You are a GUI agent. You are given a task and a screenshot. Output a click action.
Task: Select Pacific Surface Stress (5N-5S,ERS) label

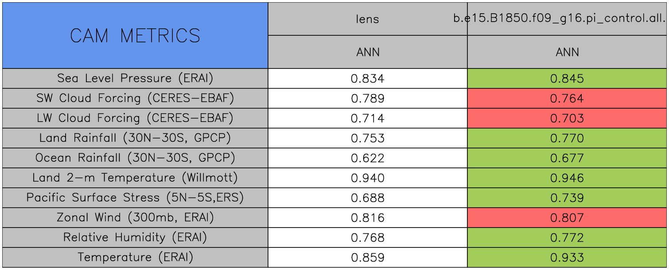pyautogui.click(x=135, y=198)
